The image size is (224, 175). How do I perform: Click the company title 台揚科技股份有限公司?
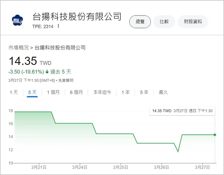pyautogui.click(x=77, y=17)
